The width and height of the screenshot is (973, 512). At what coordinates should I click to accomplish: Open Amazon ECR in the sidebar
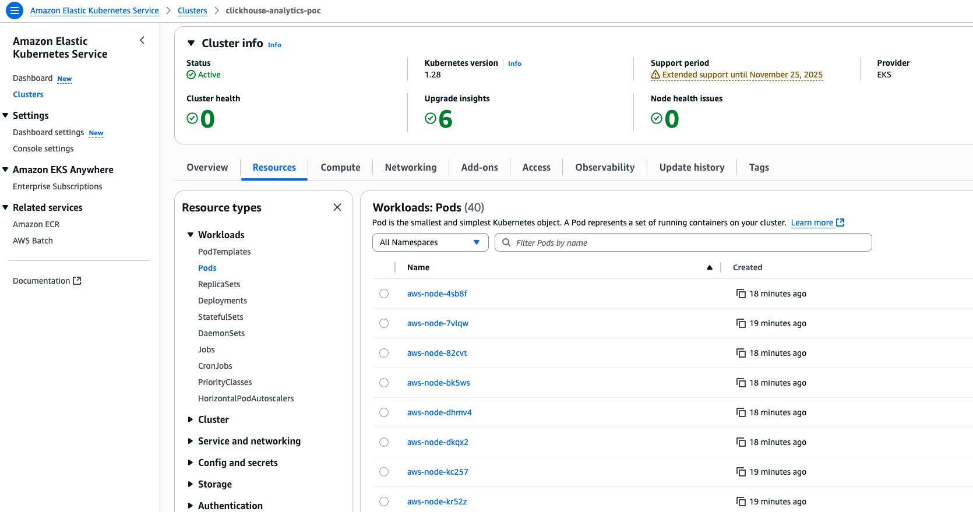[x=36, y=224]
